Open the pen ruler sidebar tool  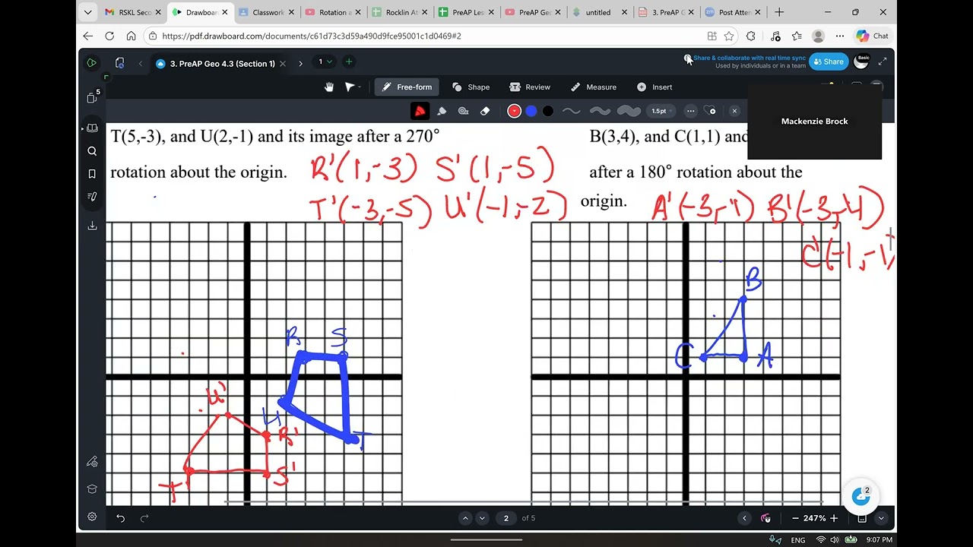(92, 461)
